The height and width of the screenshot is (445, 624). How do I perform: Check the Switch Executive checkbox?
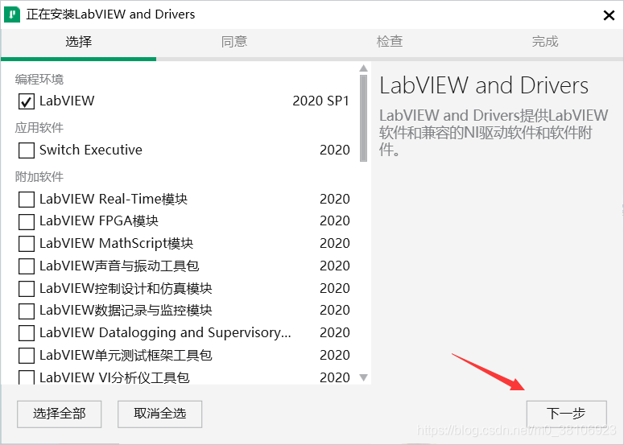tap(27, 150)
